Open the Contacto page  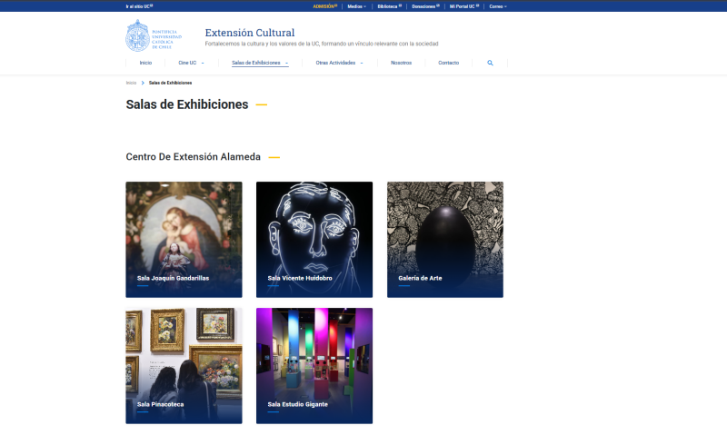tap(448, 63)
